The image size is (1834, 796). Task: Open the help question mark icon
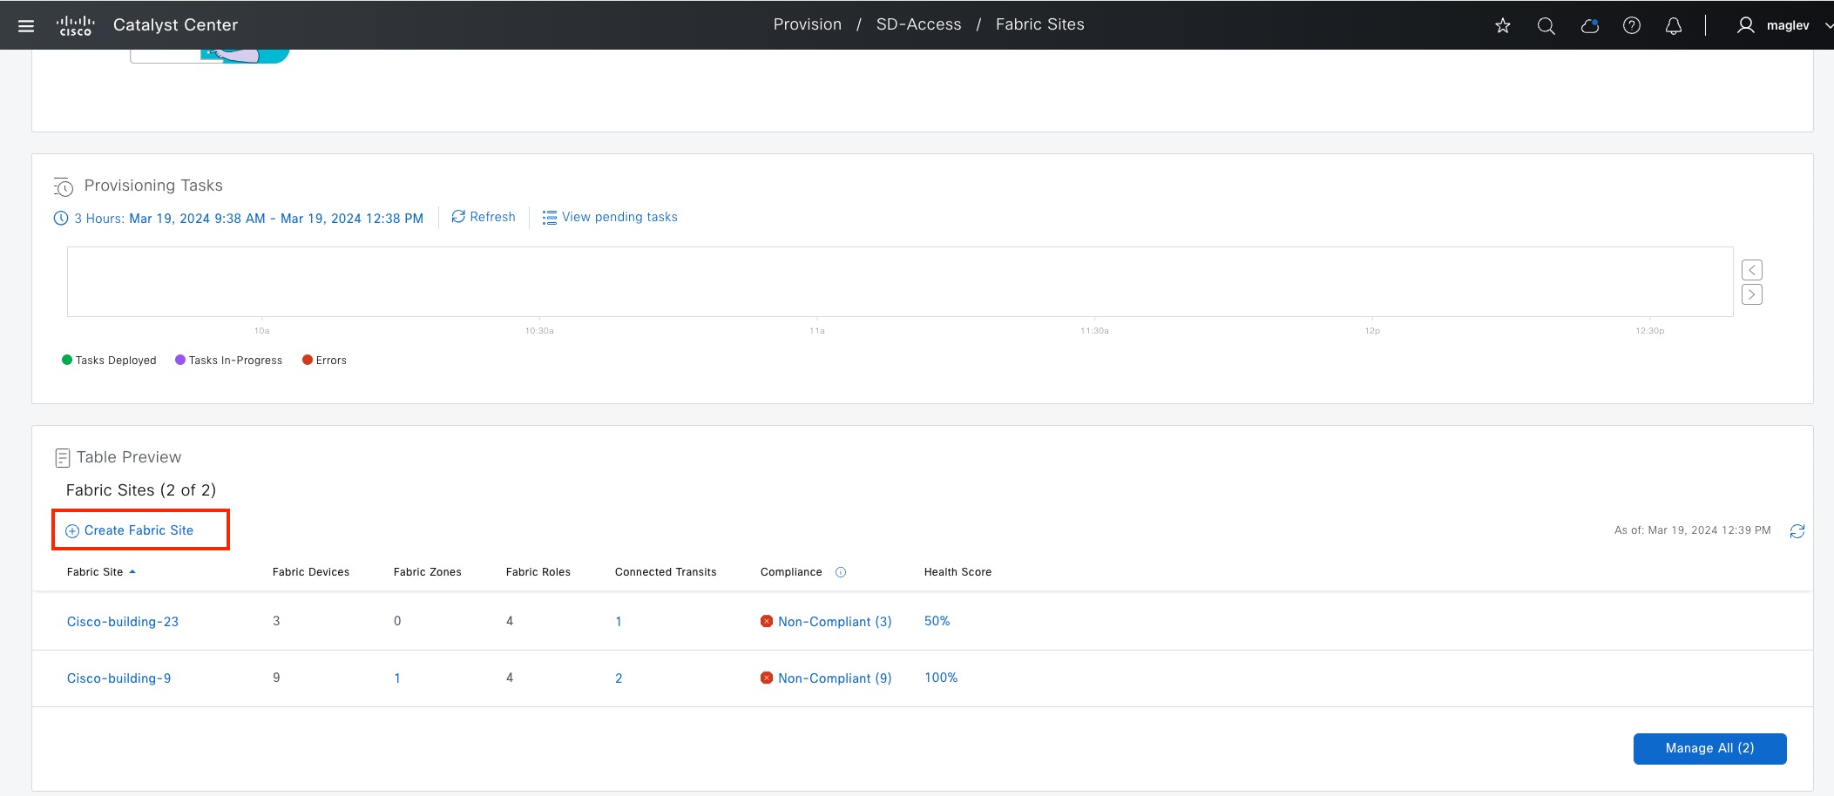click(x=1631, y=25)
